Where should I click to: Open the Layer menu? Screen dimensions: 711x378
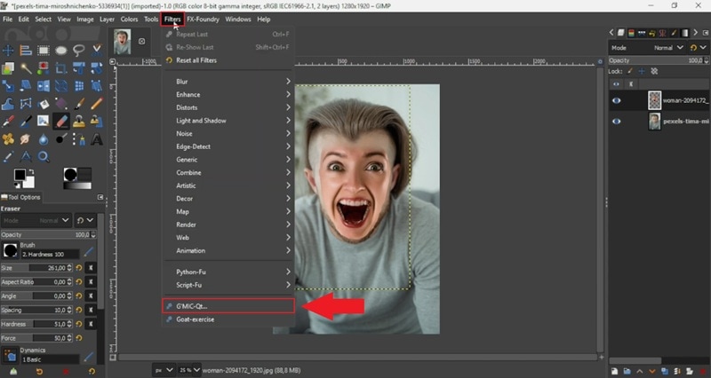(x=107, y=19)
